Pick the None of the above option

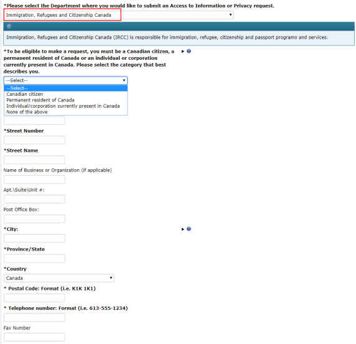pos(65,112)
